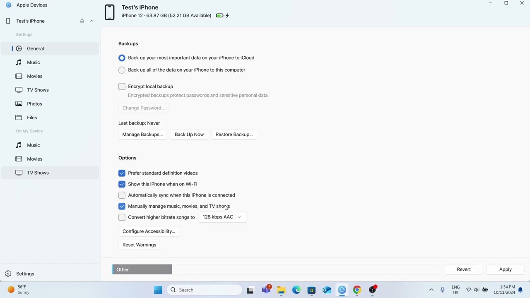Open the 128 kbps AAC bitrate dropdown
This screenshot has height=298, width=530.
point(222,217)
